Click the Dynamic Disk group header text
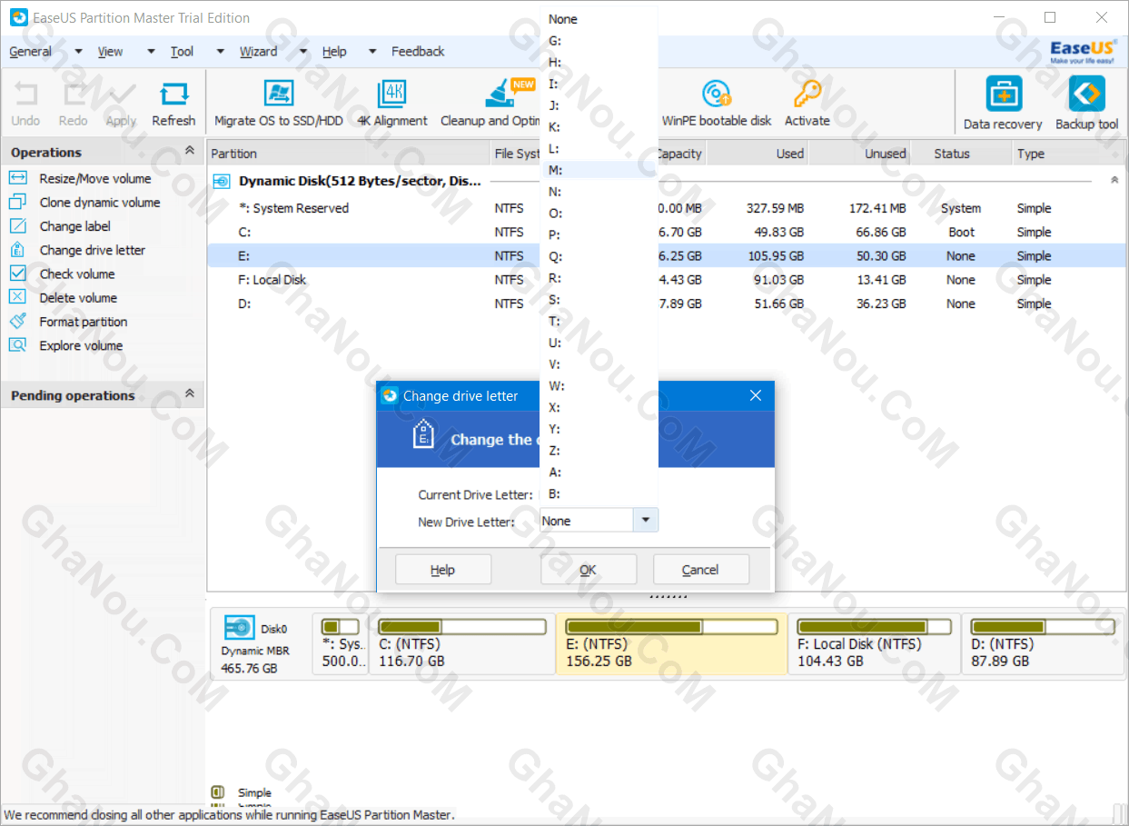Screen dimensions: 1129x826 360,181
